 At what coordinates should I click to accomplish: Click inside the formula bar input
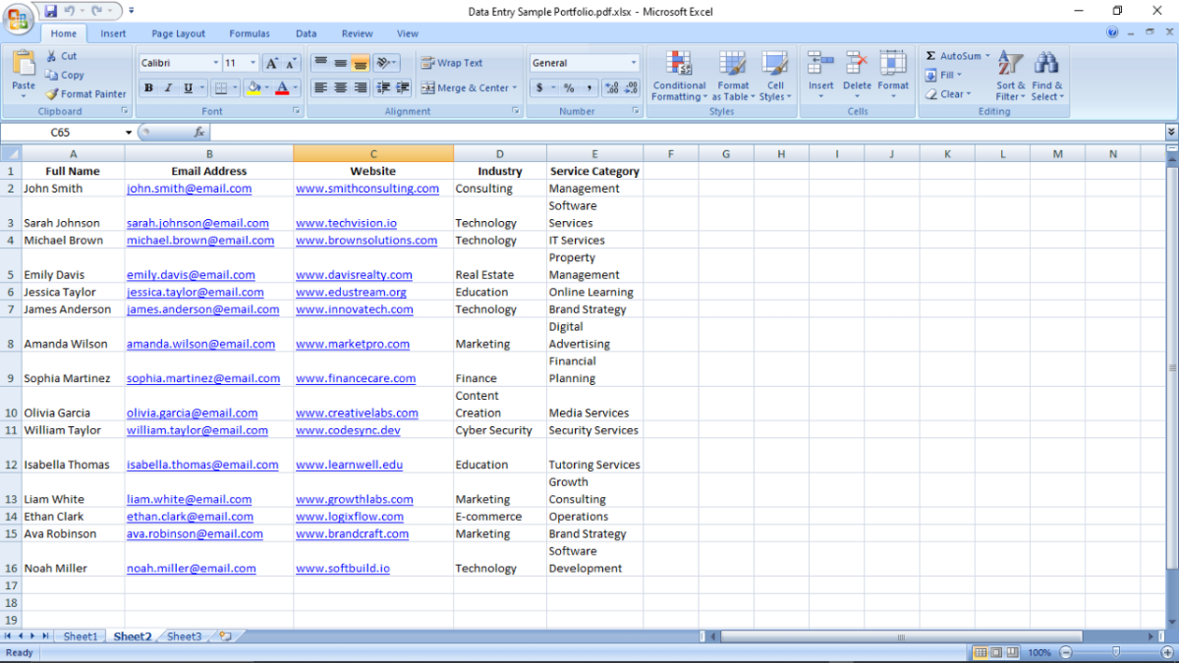coord(688,133)
